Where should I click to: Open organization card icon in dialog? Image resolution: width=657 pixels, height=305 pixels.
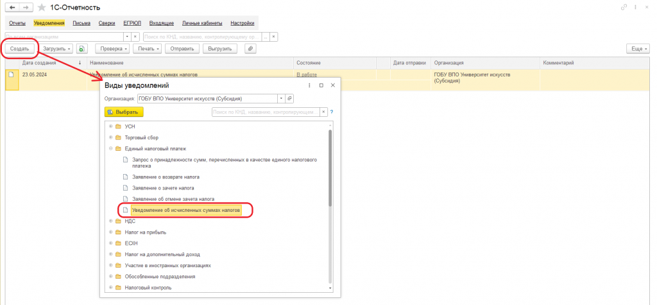pos(289,99)
